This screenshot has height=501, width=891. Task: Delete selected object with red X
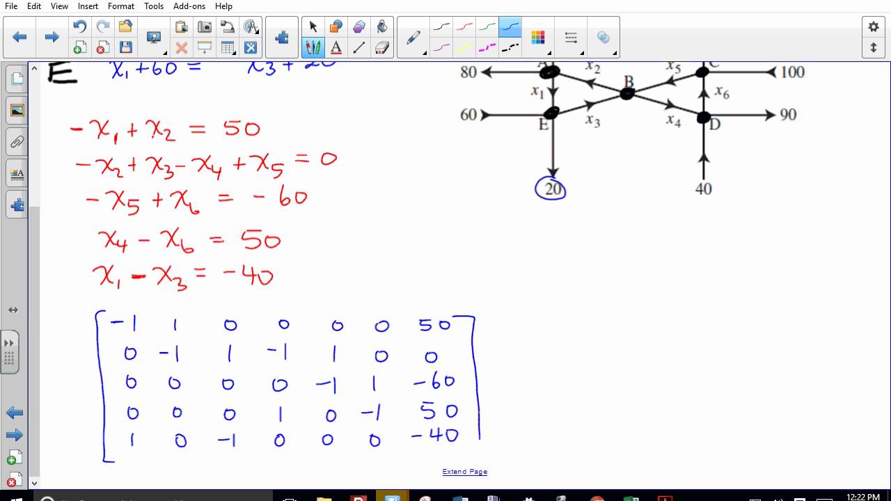[x=182, y=48]
